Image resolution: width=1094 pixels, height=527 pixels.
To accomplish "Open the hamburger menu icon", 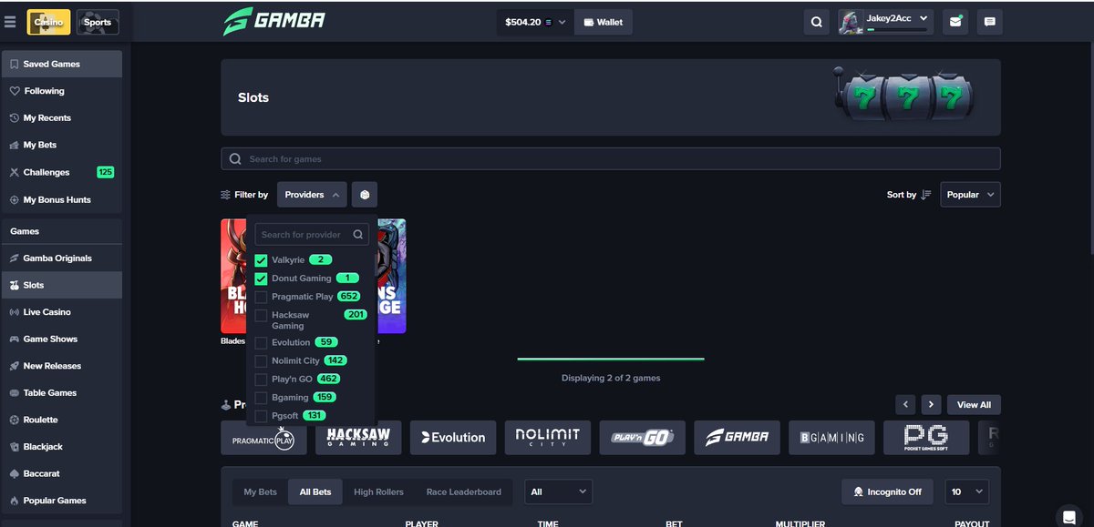I will 10,22.
